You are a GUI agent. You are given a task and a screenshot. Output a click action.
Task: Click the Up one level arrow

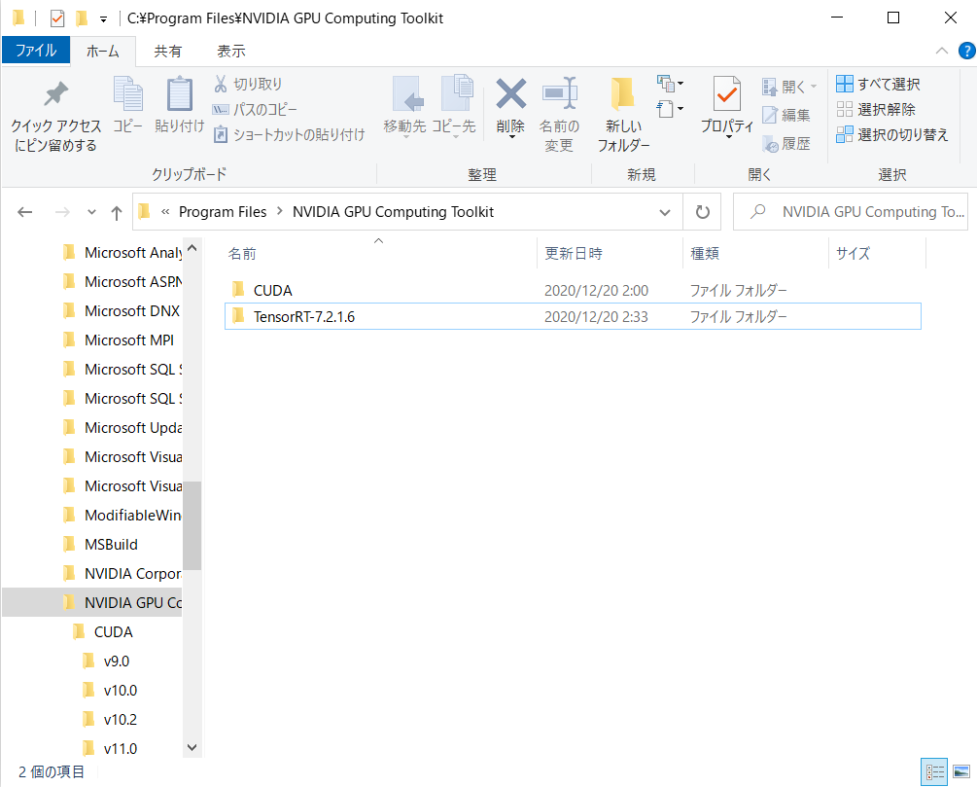117,213
